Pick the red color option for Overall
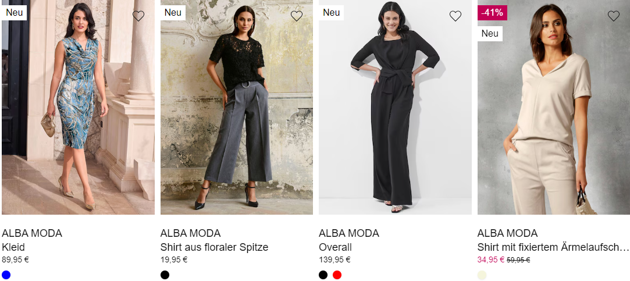The width and height of the screenshot is (630, 281). pyautogui.click(x=337, y=275)
